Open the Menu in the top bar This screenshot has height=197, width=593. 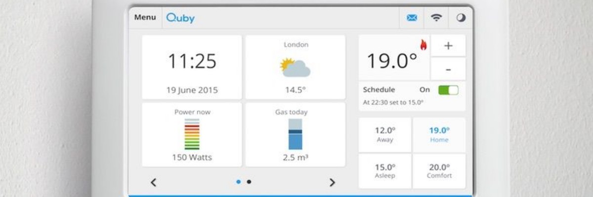pyautogui.click(x=145, y=17)
